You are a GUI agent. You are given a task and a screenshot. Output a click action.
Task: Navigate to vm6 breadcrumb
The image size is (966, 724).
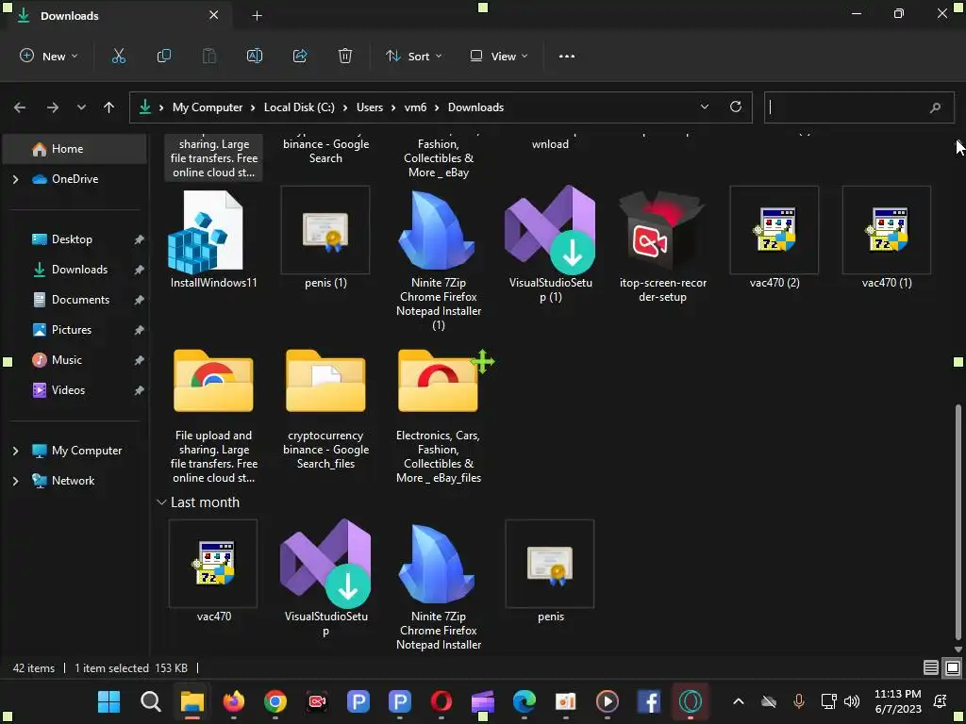415,107
